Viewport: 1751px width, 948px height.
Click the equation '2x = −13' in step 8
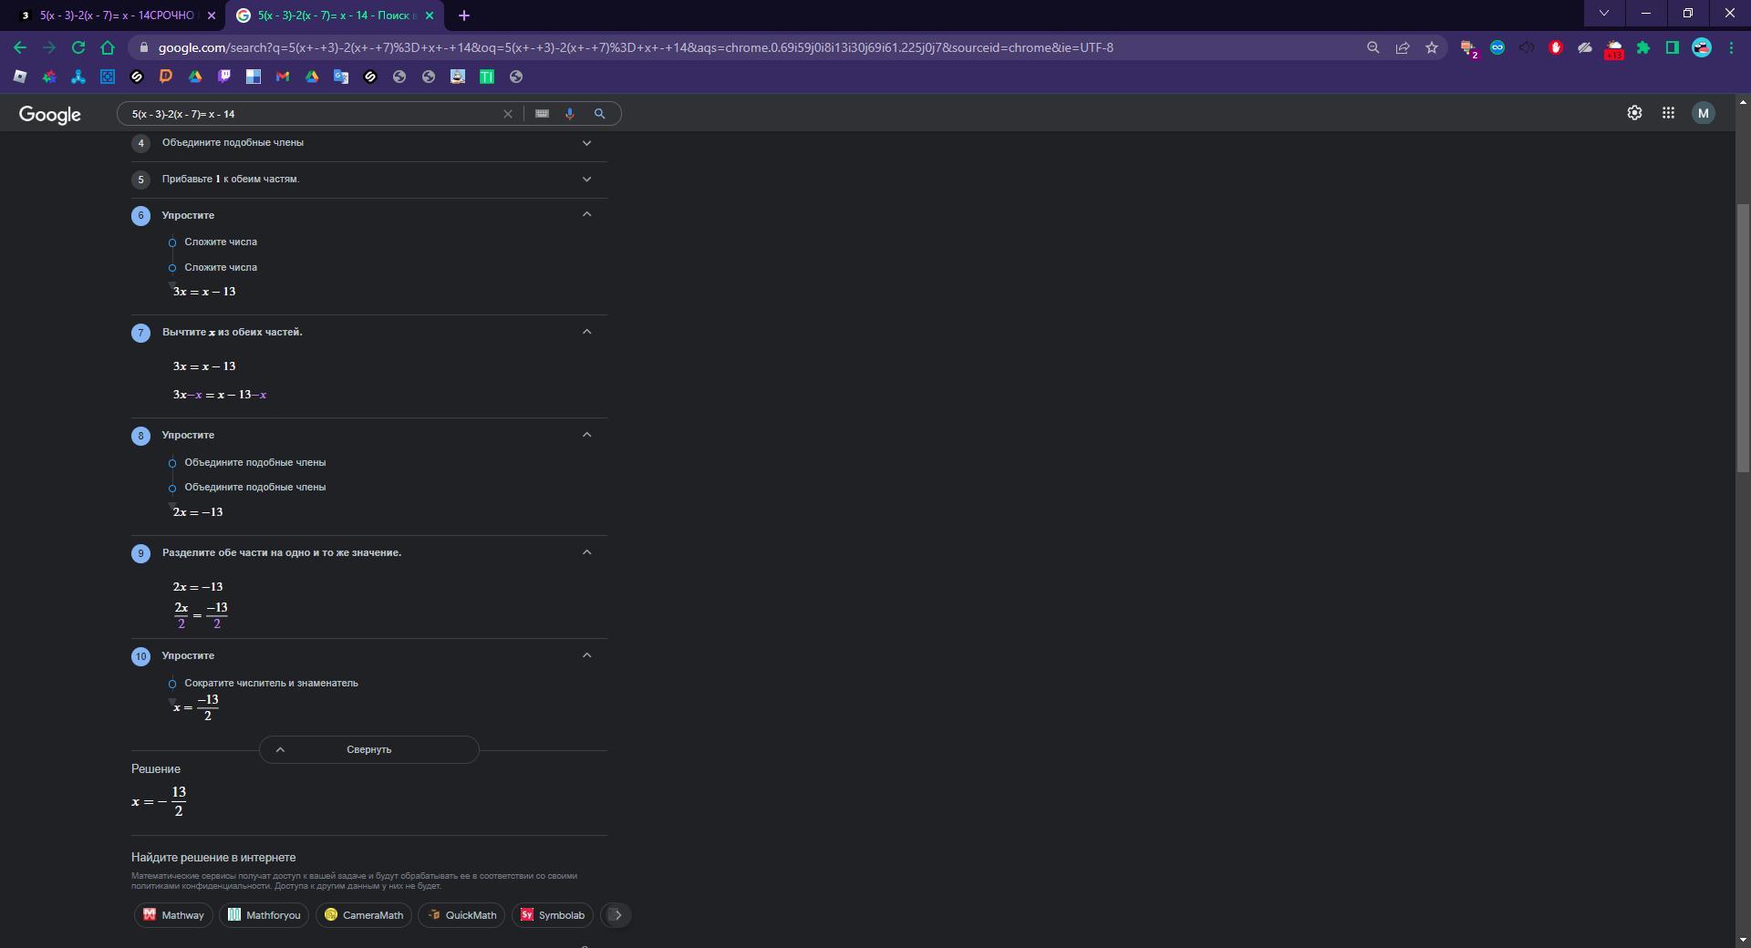(x=198, y=512)
